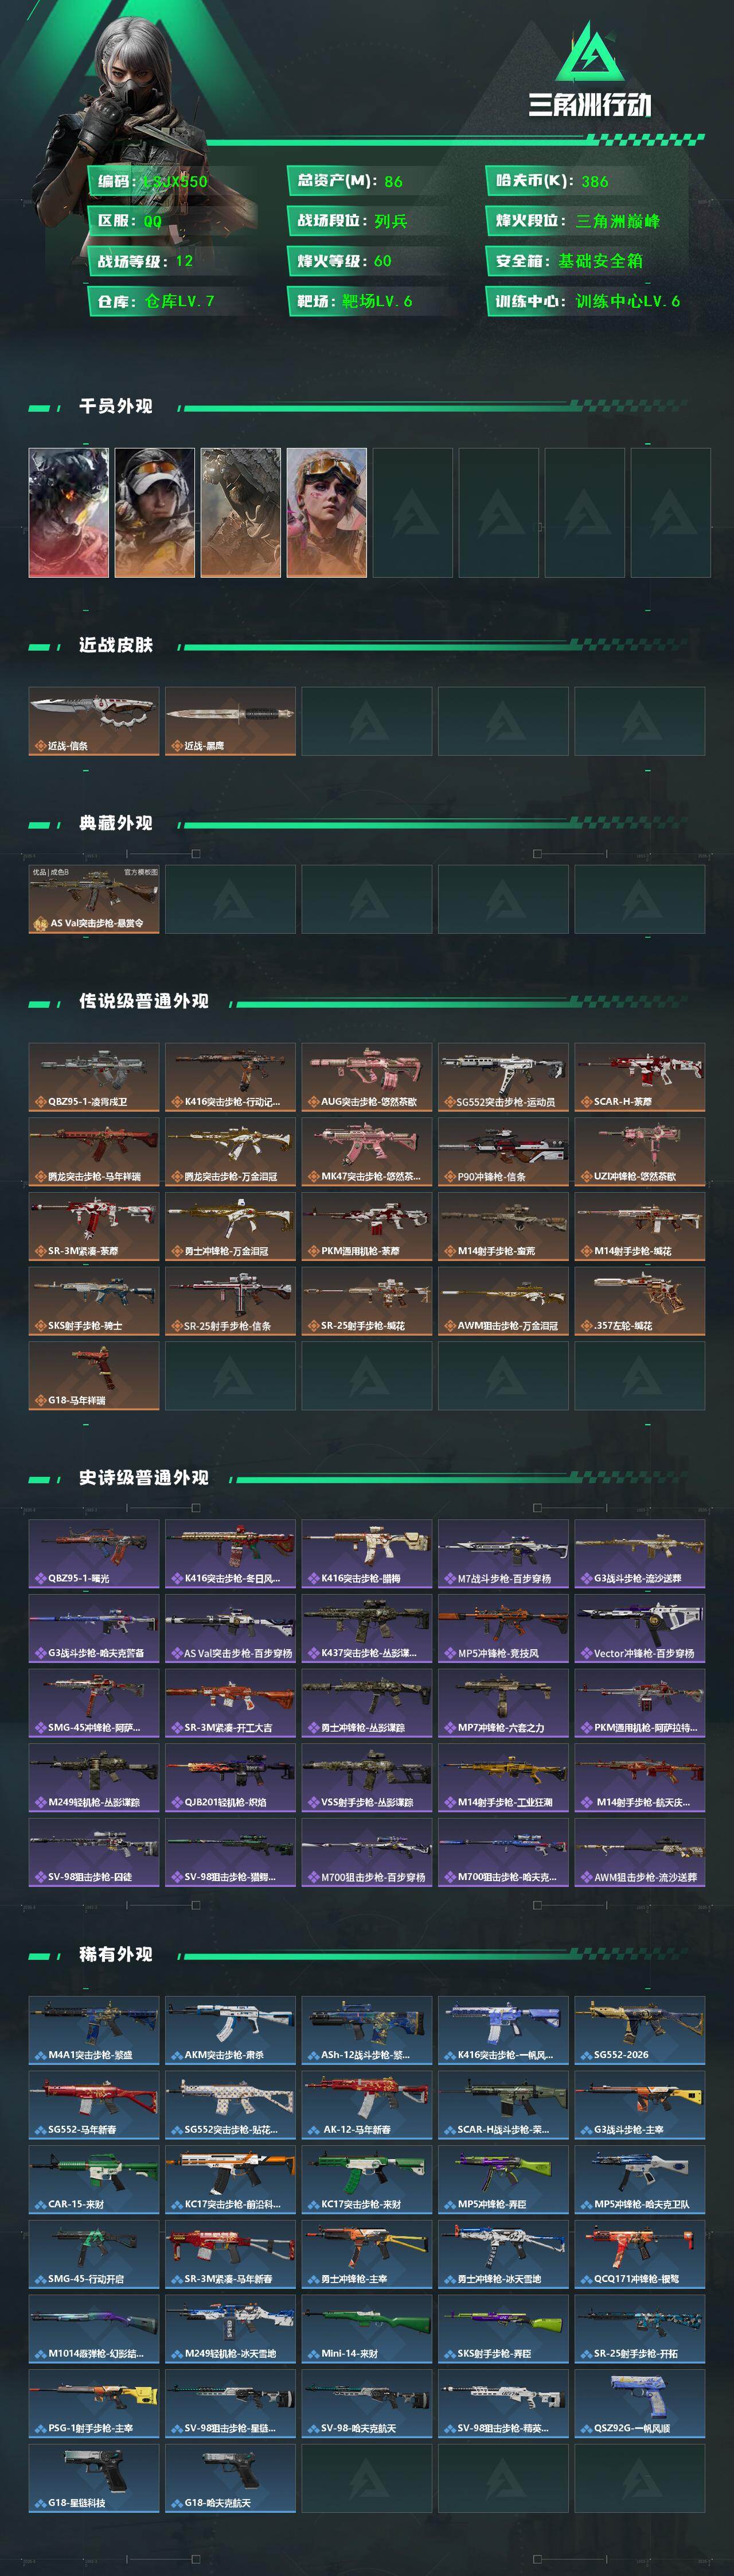The image size is (734, 2576).
Task: Select the G18-马年祥瑞 pistol skin
Action: (x=94, y=1376)
